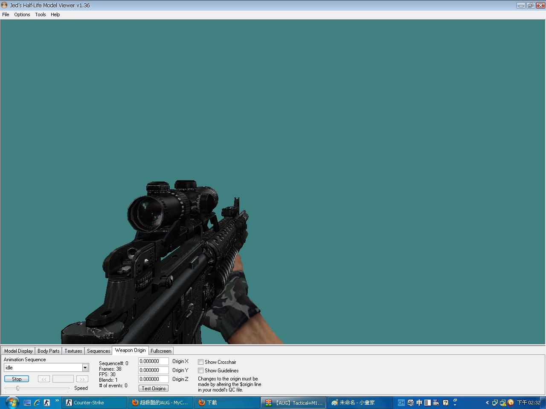Click the 中 Chinese input mode icon

(419, 403)
